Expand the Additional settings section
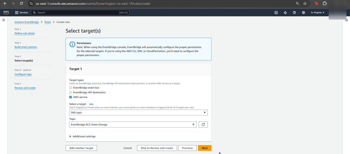350x154 pixels. 83,136
